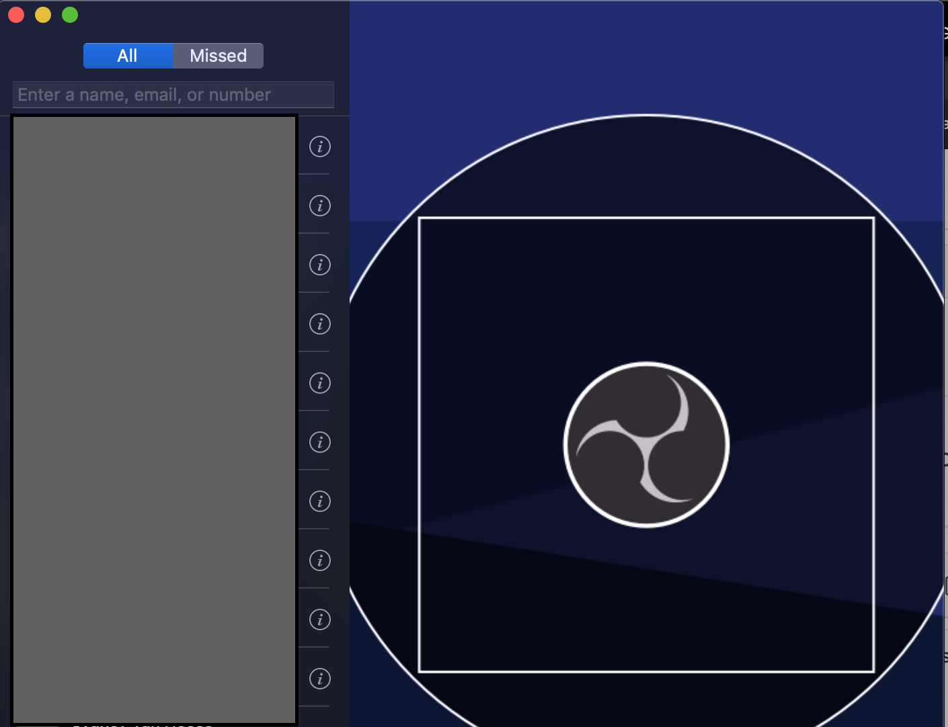This screenshot has height=727, width=948.
Task: Minimize the window with yellow button
Action: (43, 15)
